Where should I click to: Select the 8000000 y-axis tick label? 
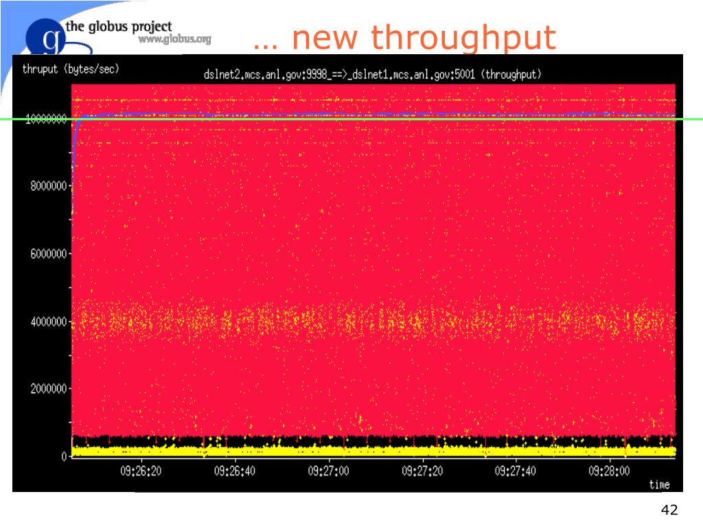click(x=49, y=186)
